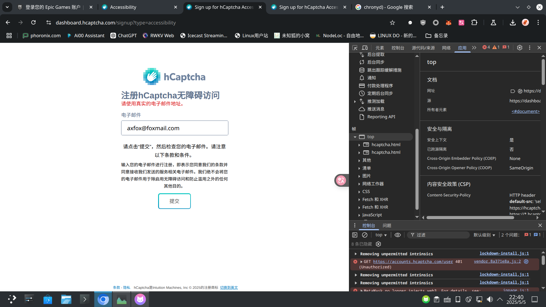The height and width of the screenshot is (307, 546).
Task: Open the 备忘录 bookmarks folder
Action: [x=437, y=36]
